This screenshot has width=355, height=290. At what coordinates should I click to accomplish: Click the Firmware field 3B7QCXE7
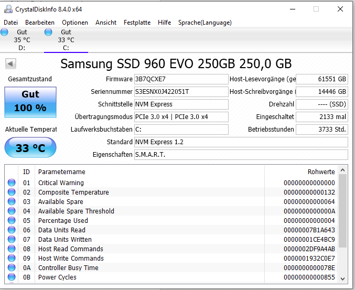181,79
